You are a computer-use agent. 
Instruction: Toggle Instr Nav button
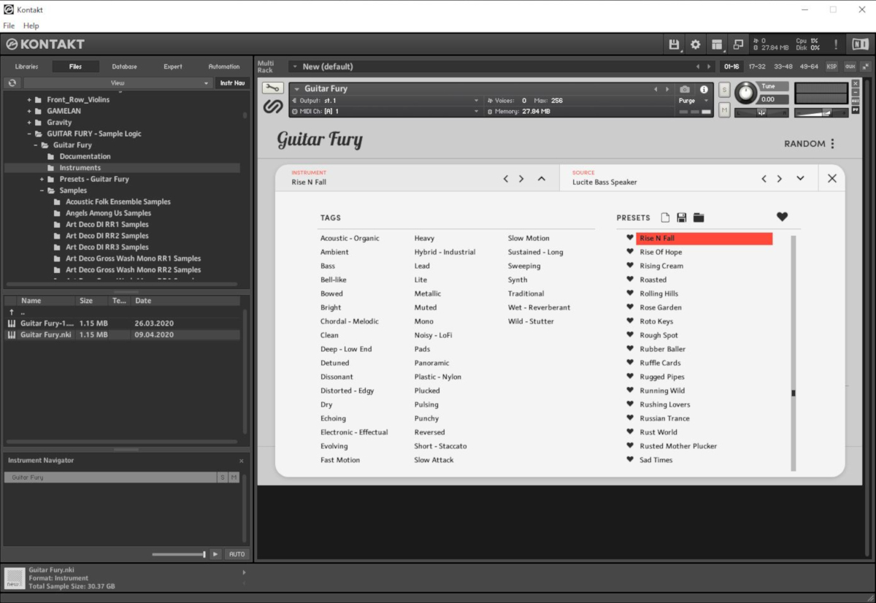pyautogui.click(x=232, y=83)
